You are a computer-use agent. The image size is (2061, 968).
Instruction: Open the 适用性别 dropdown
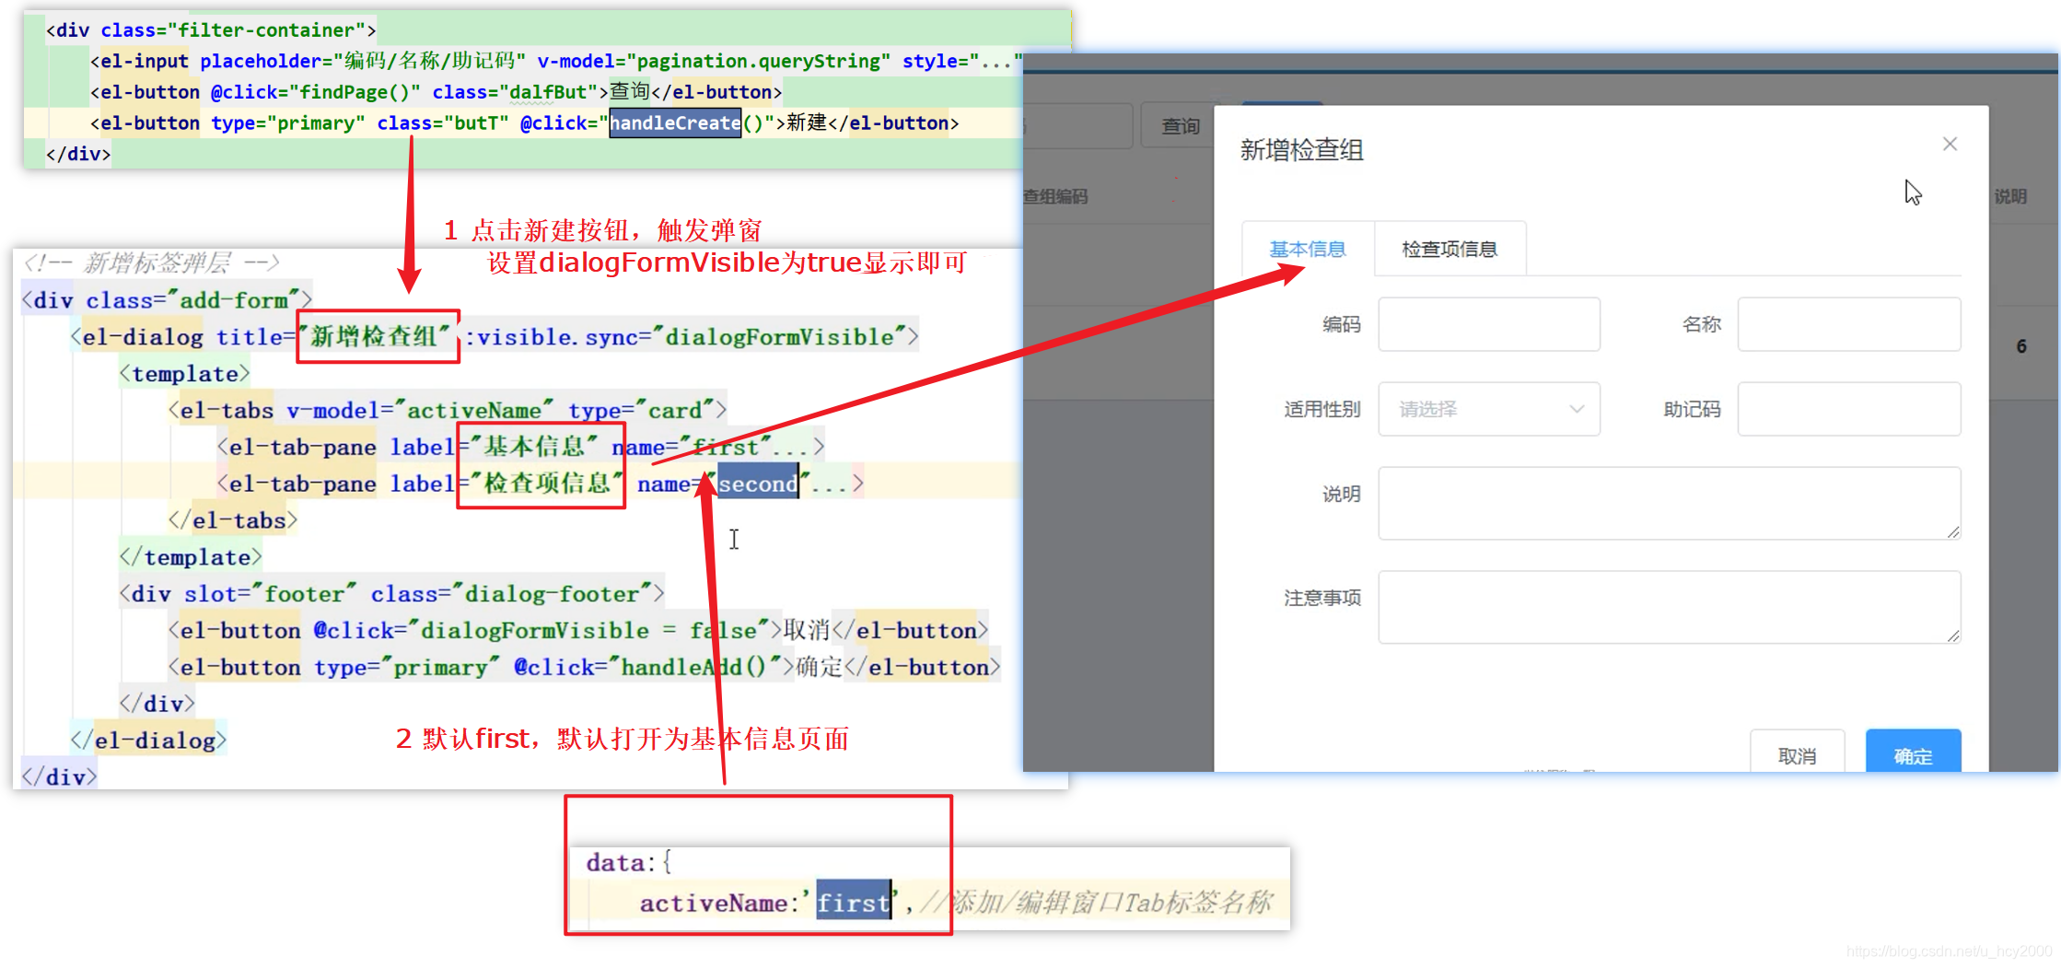tap(1489, 409)
